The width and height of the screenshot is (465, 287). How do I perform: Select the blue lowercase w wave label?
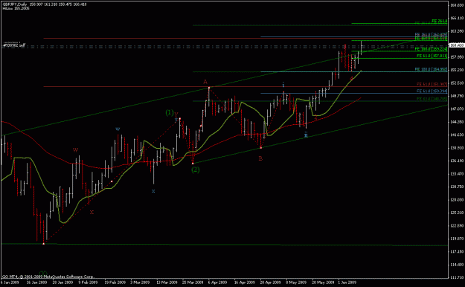[118, 129]
